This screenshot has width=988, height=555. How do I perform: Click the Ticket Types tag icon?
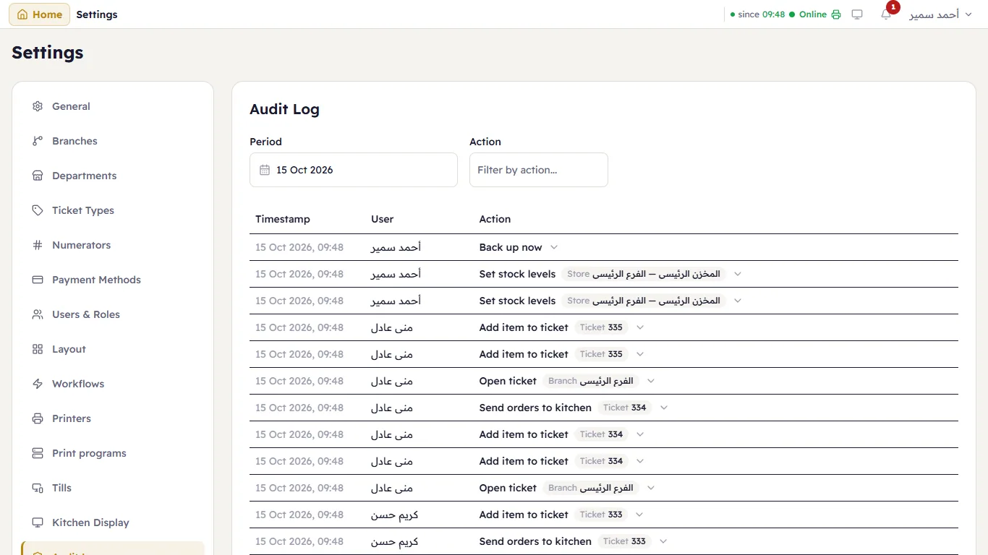[x=38, y=210]
